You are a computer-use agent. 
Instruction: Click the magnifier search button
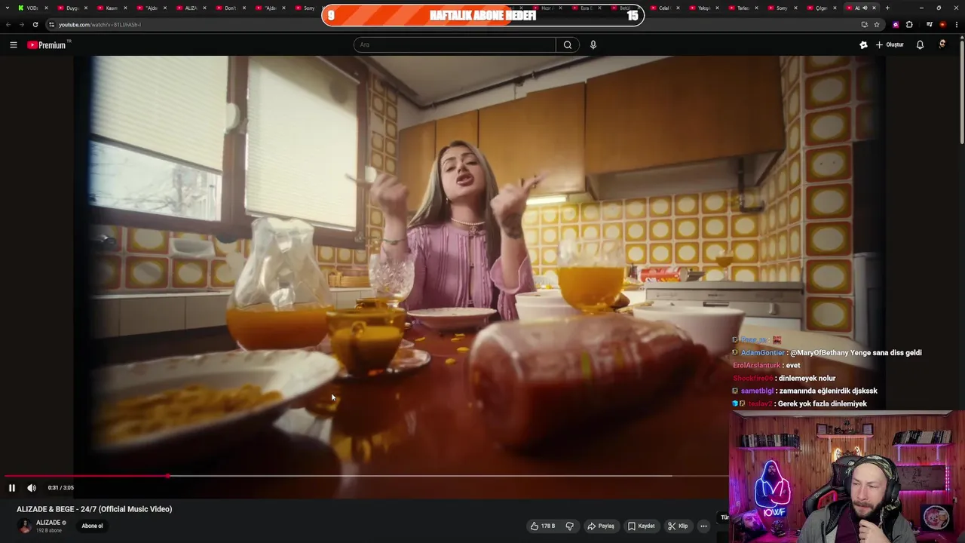click(568, 45)
